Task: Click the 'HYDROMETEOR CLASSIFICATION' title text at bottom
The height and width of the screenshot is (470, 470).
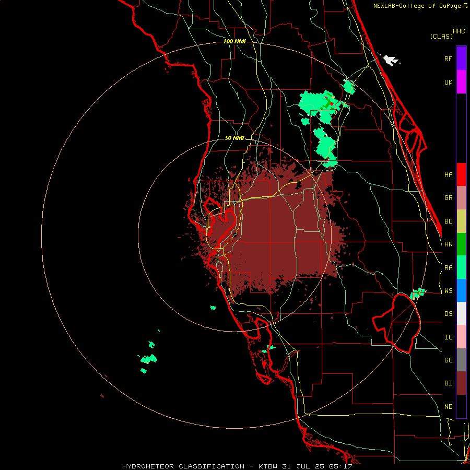Action: pos(183,466)
